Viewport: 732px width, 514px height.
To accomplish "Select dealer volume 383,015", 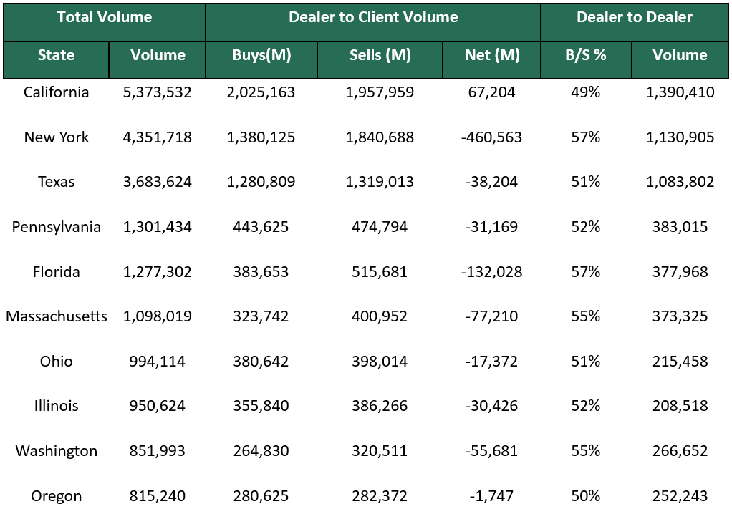I will tap(680, 227).
